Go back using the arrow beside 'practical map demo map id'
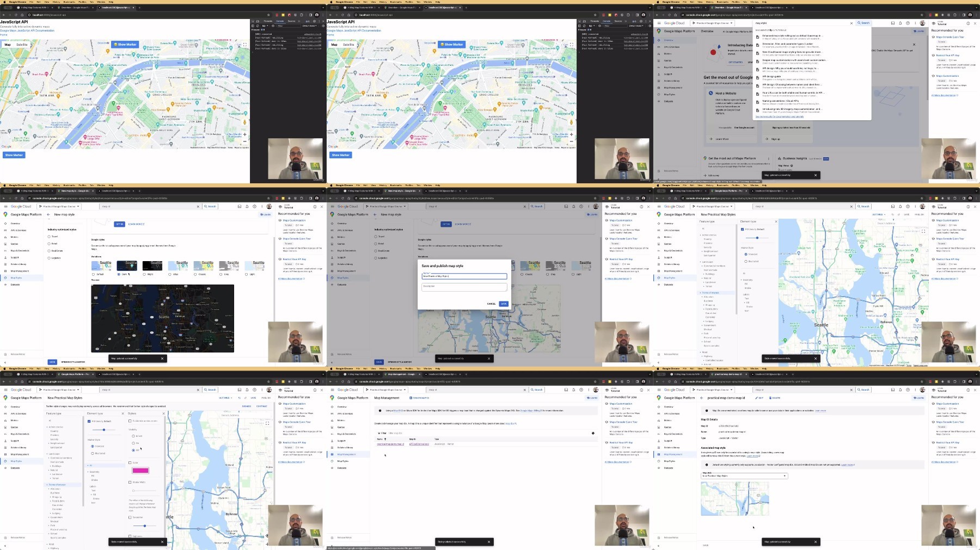This screenshot has width=980, height=550. click(x=703, y=398)
